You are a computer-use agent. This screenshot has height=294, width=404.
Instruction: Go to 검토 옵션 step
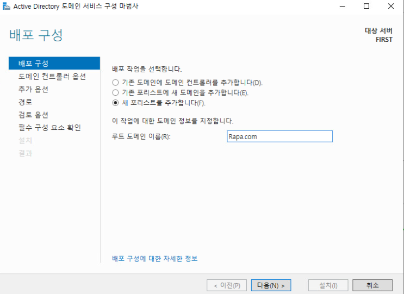tap(33, 115)
